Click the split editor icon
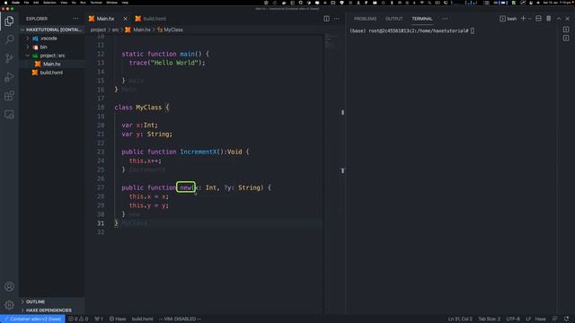 pyautogui.click(x=326, y=19)
